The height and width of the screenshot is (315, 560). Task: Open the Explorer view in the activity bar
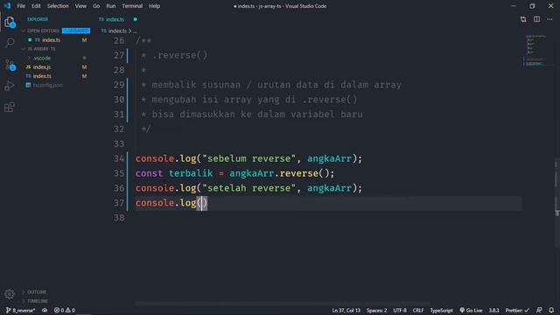(x=10, y=23)
